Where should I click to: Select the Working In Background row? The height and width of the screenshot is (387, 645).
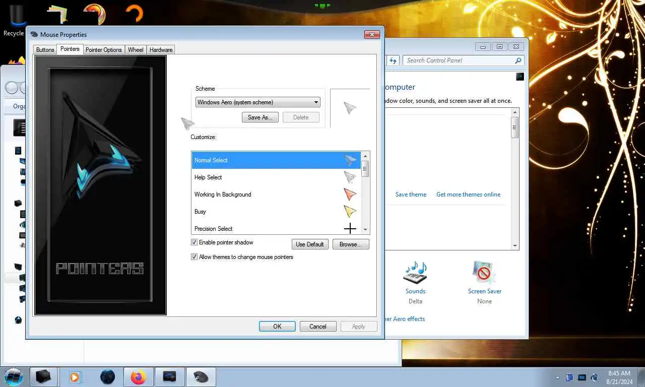click(x=276, y=195)
